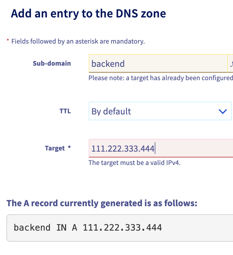
Task: Click the domain suffix box beside Sub-domain
Action: pyautogui.click(x=230, y=63)
